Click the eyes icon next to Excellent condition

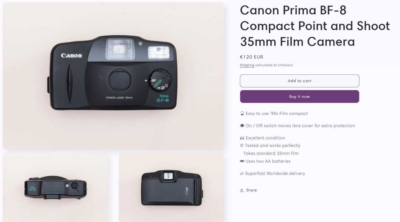(x=242, y=138)
